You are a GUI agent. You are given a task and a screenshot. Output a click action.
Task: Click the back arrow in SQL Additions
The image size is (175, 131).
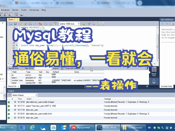(162, 24)
